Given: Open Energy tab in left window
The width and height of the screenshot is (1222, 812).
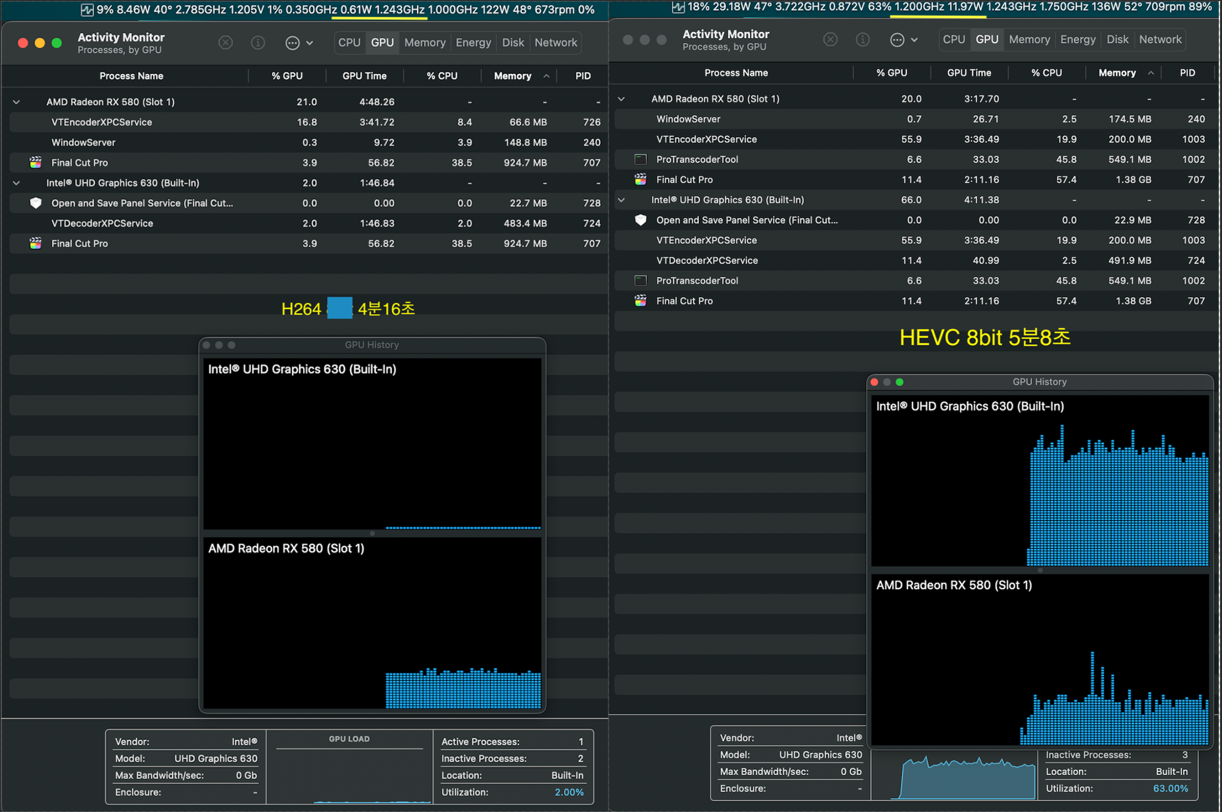Looking at the screenshot, I should pyautogui.click(x=473, y=42).
